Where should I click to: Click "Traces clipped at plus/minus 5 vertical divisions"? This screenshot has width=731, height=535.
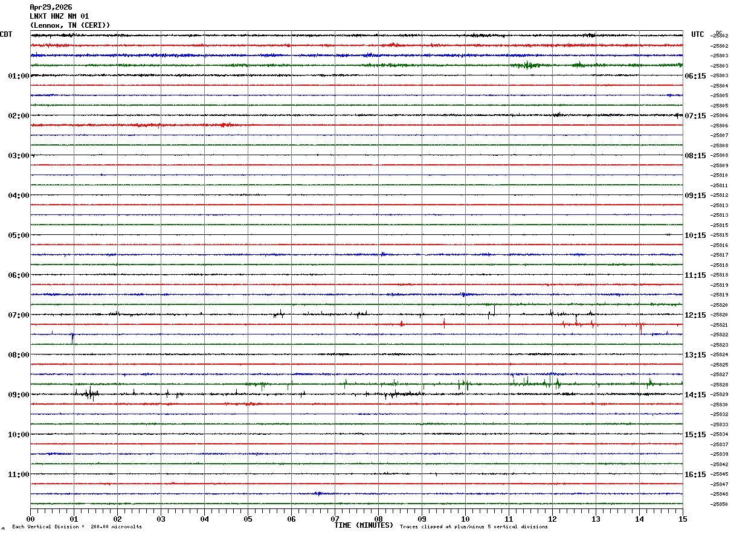(x=474, y=527)
